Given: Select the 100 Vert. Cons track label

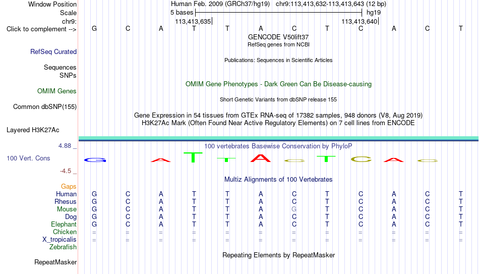Looking at the screenshot, I should pyautogui.click(x=28, y=158).
